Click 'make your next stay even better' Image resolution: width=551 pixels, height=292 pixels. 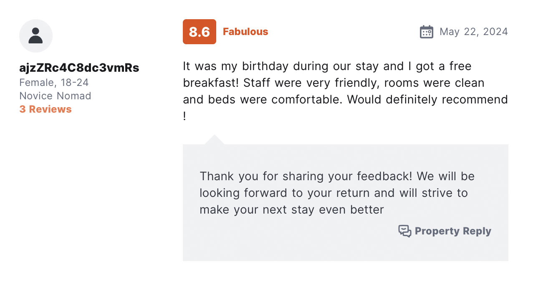coord(291,209)
